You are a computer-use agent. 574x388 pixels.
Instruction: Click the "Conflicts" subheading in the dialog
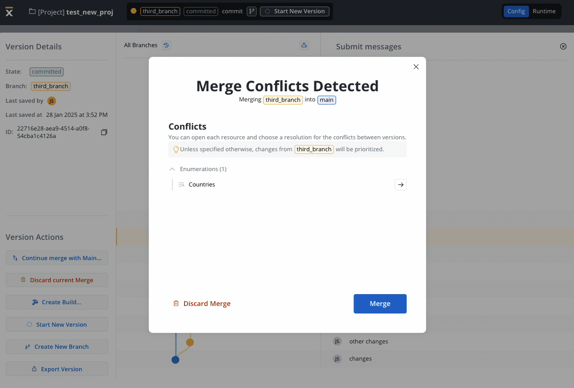[188, 127]
